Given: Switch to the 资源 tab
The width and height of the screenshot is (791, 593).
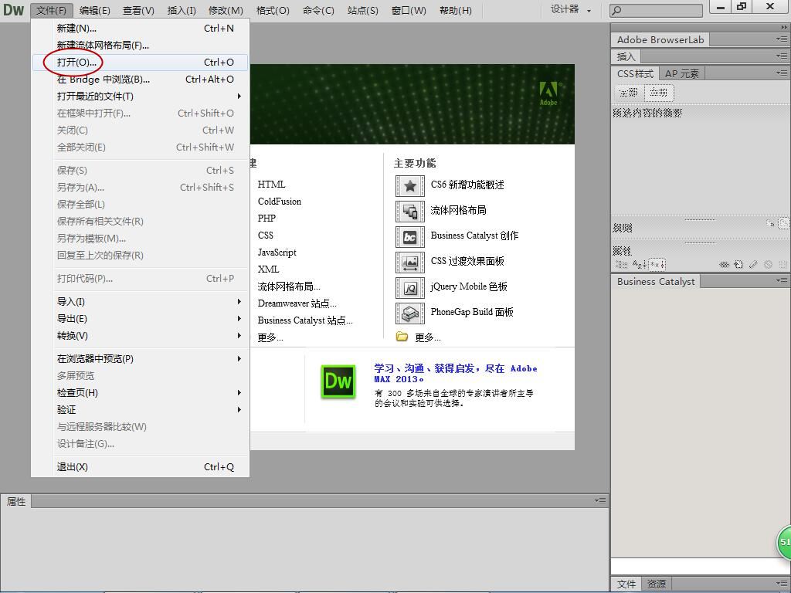Looking at the screenshot, I should pyautogui.click(x=657, y=584).
